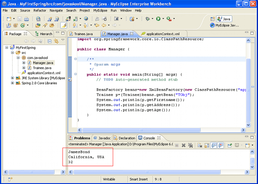Screen dimensions: 258x184
Task: Click the Back navigation yellow arrow
Action: click(104, 25)
